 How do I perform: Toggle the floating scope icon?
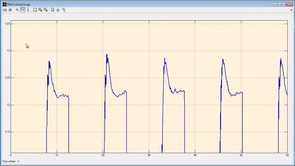[x=53, y=10]
